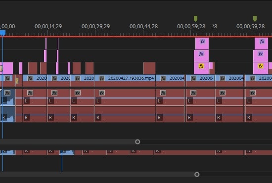272x183 pixels.
Task: Click the fx badge on the last video clip at the right edge
Action: click(253, 79)
